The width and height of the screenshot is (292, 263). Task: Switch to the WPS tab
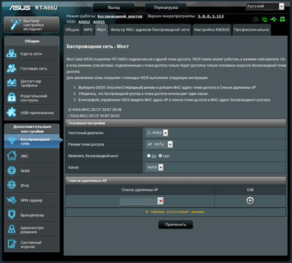[88, 30]
